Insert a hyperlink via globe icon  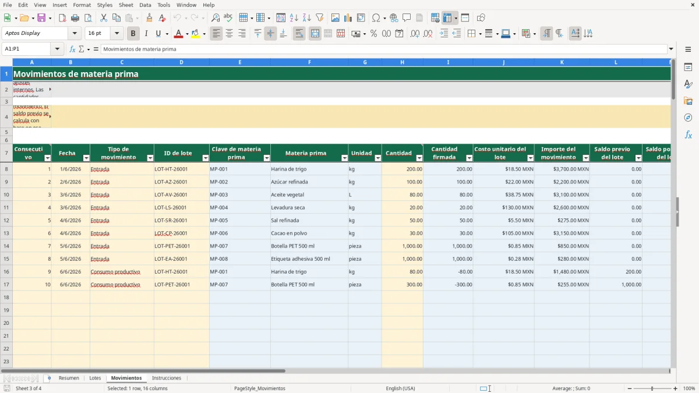point(394,18)
